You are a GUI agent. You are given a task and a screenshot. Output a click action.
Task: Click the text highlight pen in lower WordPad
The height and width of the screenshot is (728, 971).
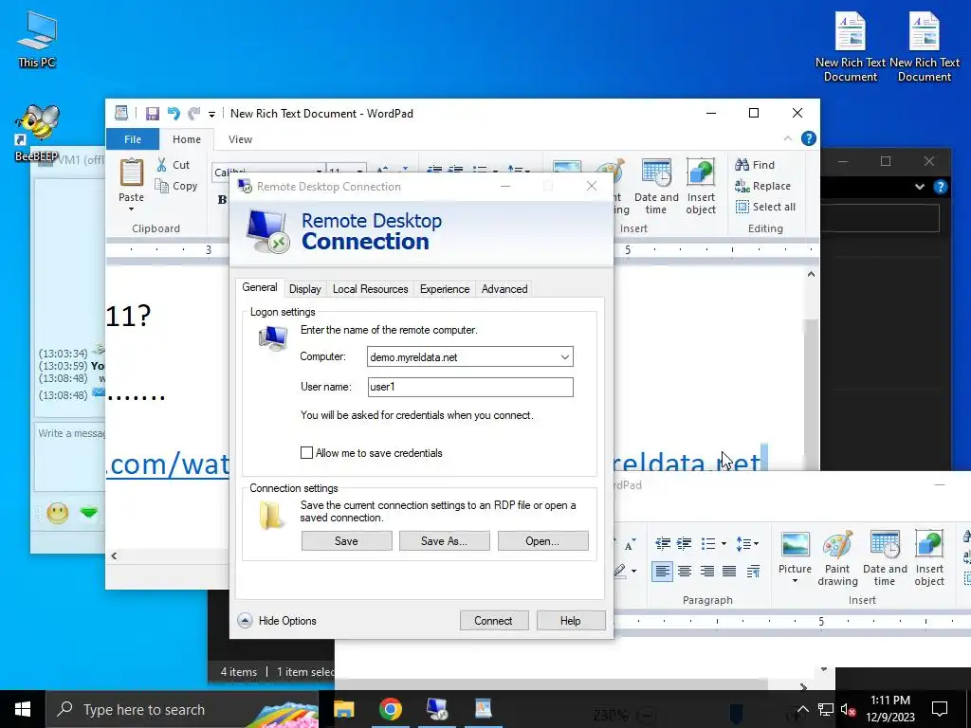point(620,571)
